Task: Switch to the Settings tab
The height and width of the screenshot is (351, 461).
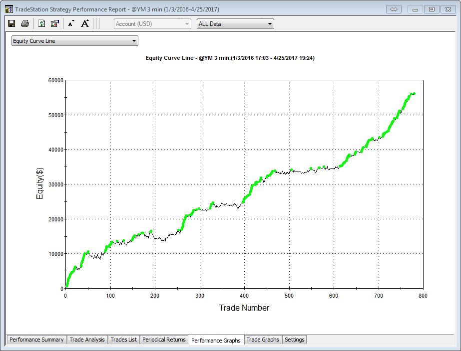Action: point(294,340)
